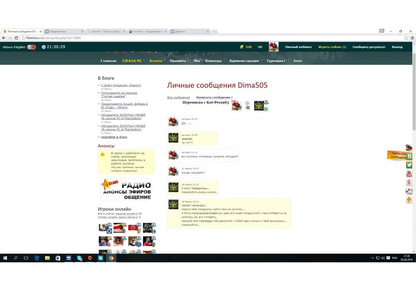Click the Yandex icon on the right

(x=409, y=182)
